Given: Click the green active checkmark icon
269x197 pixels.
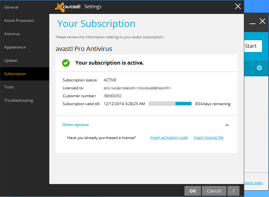Looking at the screenshot, I should pos(66,63).
